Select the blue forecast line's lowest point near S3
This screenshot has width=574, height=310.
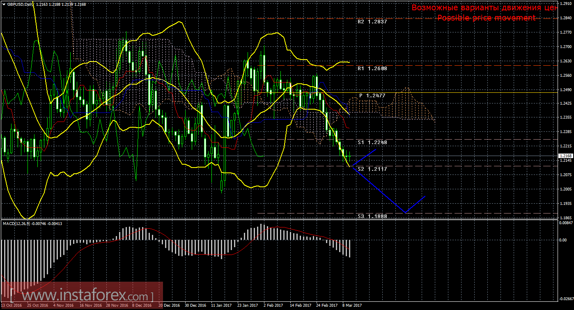click(x=405, y=212)
